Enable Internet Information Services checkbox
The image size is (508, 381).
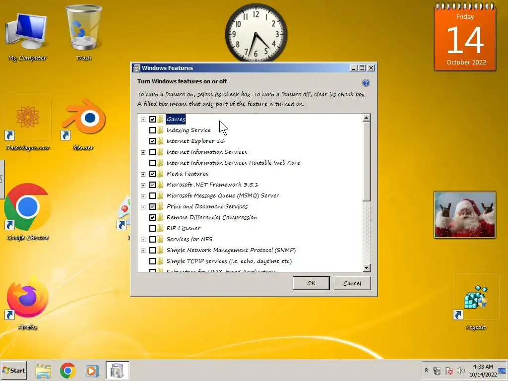tap(152, 152)
